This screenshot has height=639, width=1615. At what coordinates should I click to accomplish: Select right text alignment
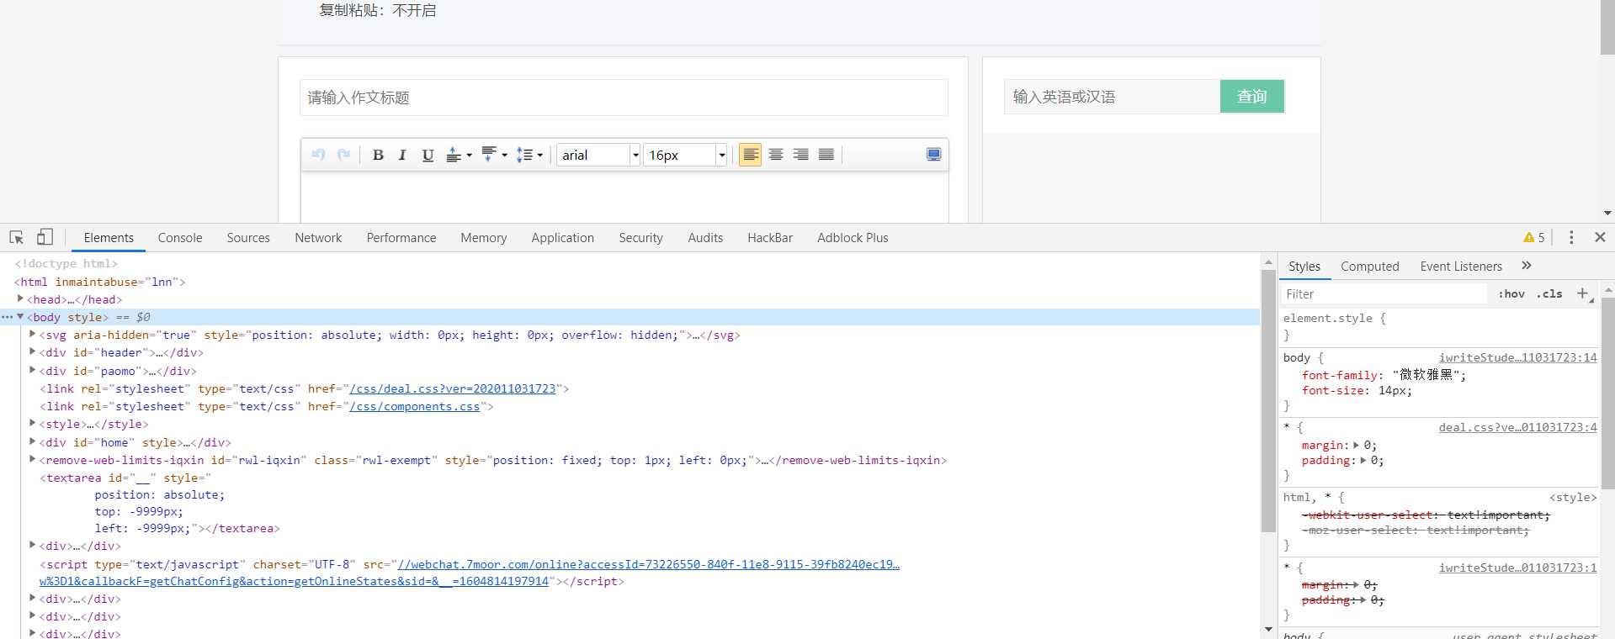[x=801, y=155]
